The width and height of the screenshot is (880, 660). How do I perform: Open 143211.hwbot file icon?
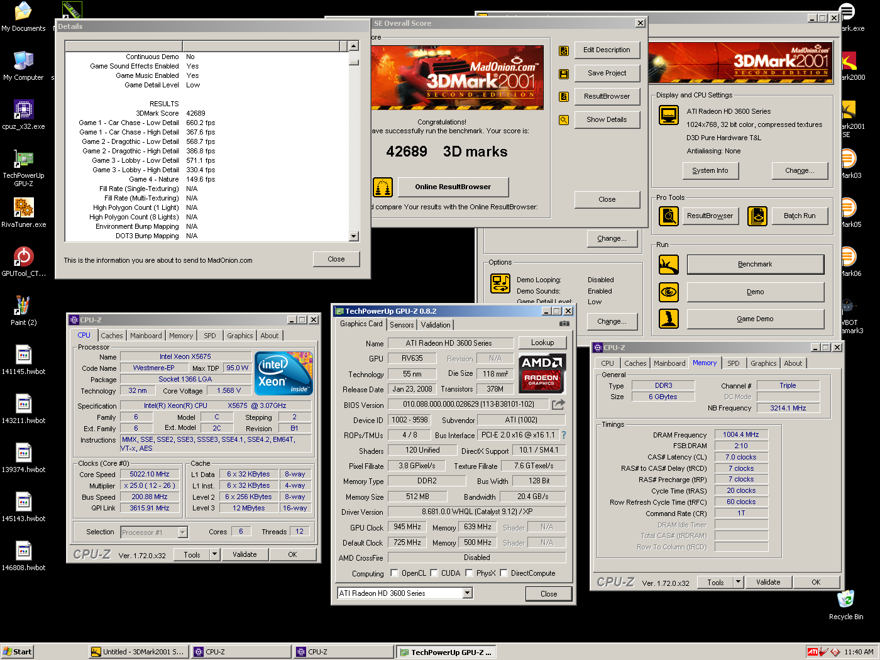pyautogui.click(x=23, y=409)
